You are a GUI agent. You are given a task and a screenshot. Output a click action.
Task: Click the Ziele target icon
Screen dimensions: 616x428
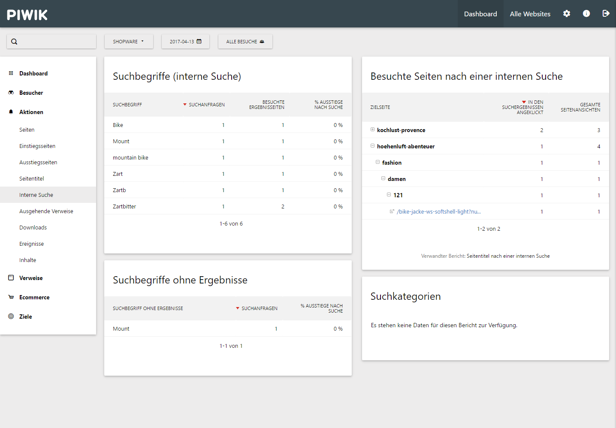click(11, 316)
